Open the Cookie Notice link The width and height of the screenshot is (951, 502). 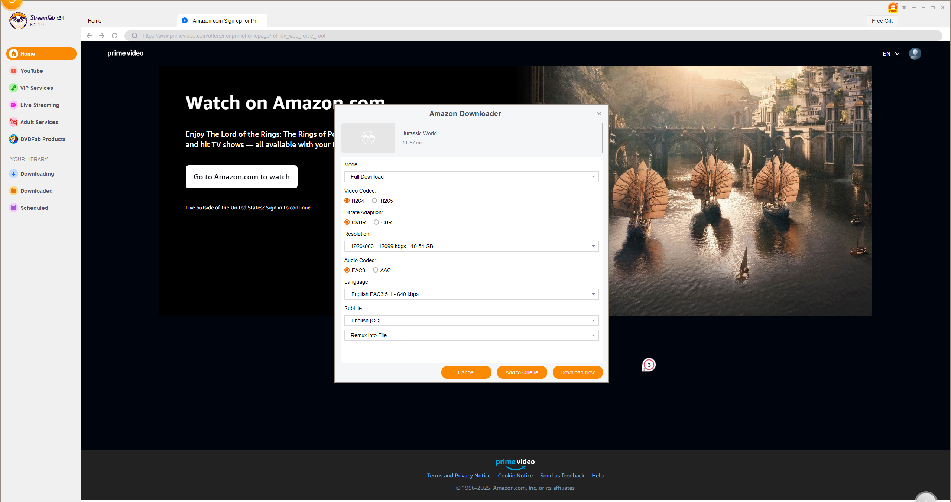point(515,476)
